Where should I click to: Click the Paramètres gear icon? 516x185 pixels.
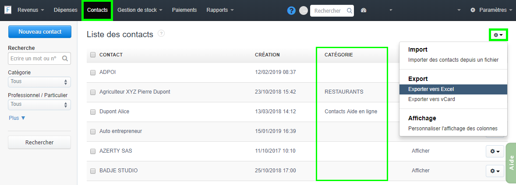[473, 10]
